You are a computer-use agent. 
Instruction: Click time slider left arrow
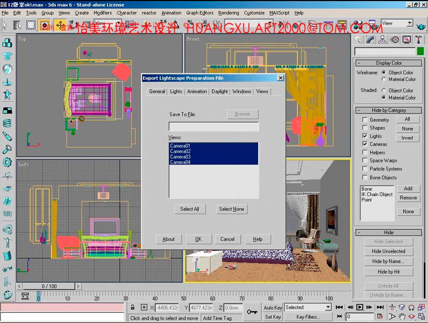pos(19,286)
